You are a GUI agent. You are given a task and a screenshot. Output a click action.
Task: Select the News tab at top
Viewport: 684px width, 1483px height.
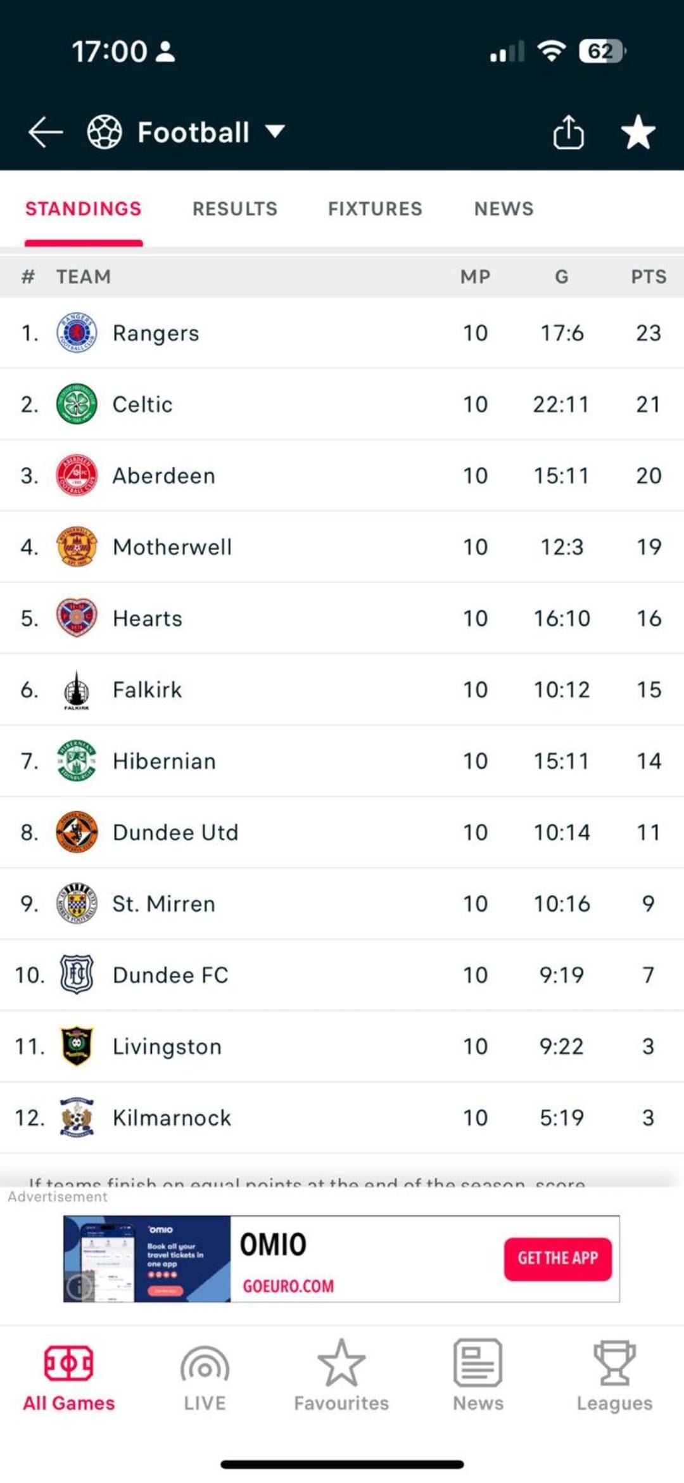(x=504, y=209)
